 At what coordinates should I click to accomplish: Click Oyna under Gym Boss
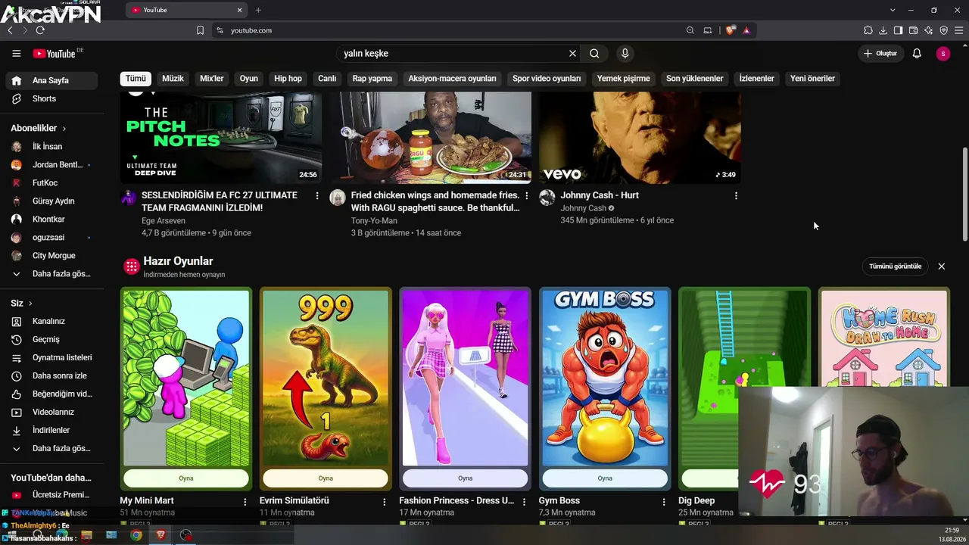(x=605, y=478)
